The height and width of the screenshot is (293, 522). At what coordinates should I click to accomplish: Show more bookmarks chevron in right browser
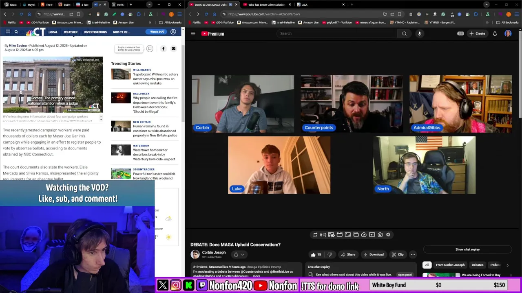pyautogui.click(x=487, y=22)
